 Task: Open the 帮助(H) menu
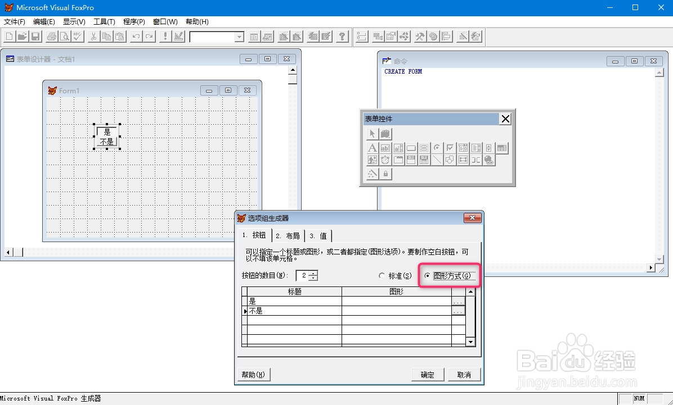click(197, 21)
